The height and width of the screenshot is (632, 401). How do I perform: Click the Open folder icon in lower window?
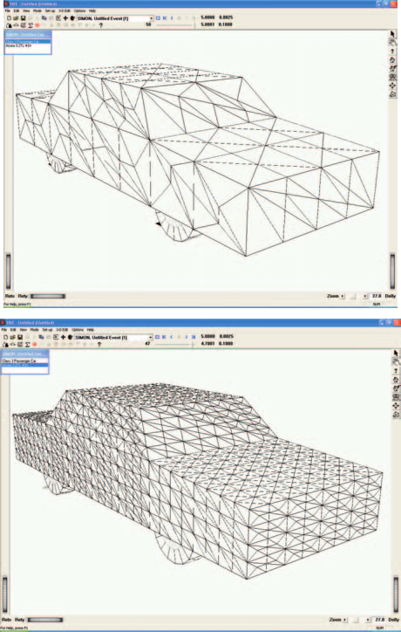(x=13, y=337)
